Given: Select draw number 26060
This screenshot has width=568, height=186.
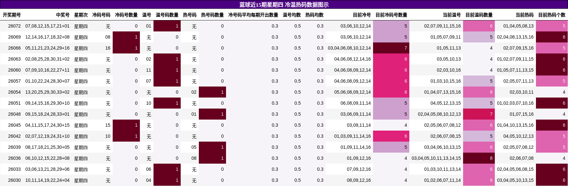Looking at the screenshot, I should click(x=14, y=70).
